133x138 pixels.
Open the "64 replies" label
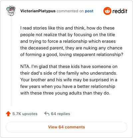[x=61, y=114]
